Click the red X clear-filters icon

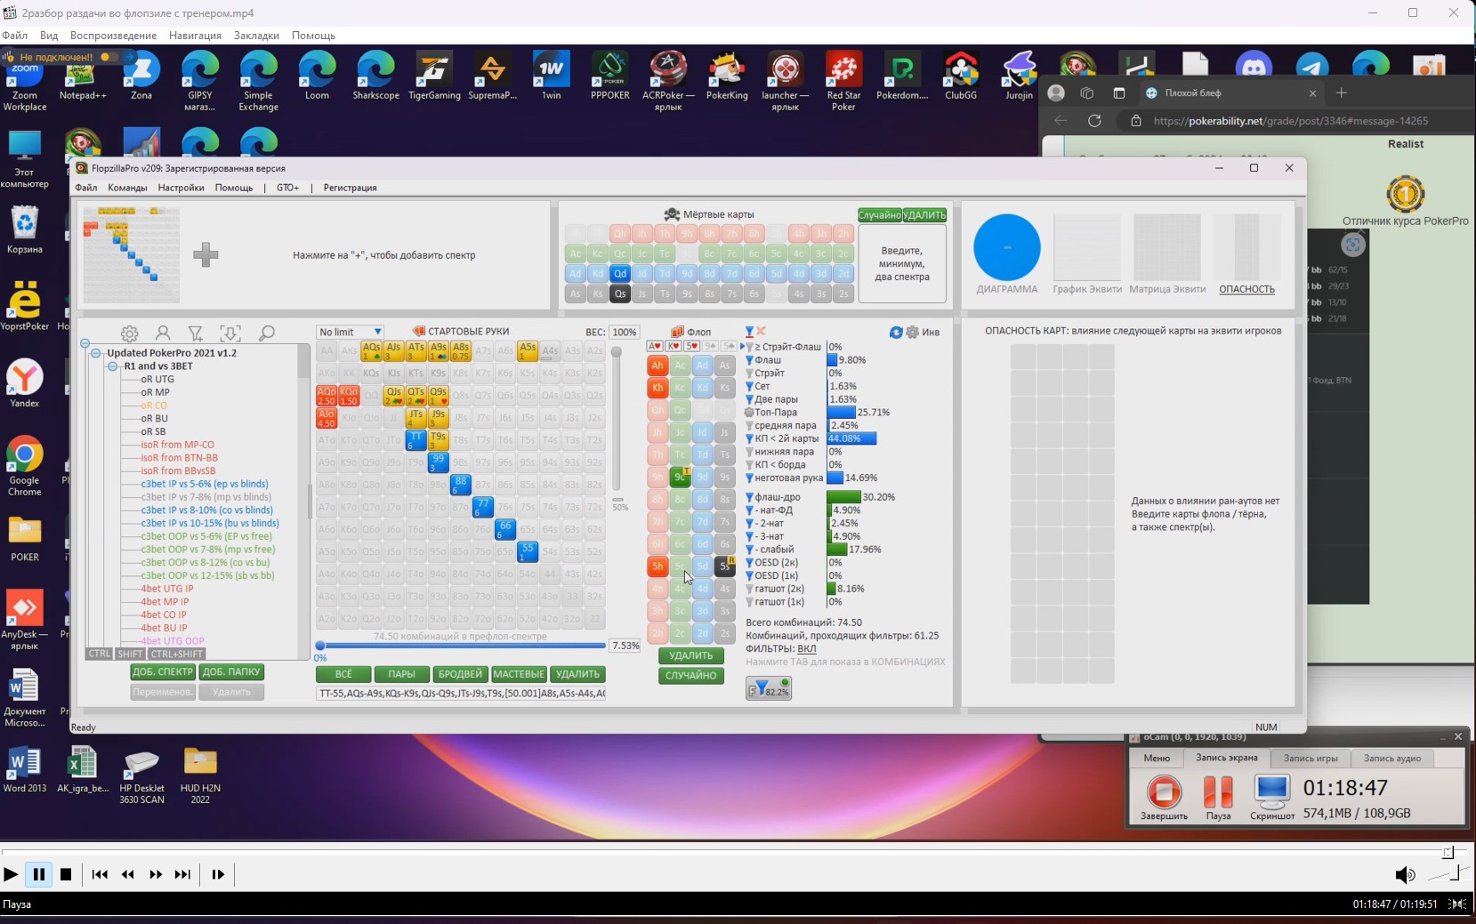click(x=762, y=332)
